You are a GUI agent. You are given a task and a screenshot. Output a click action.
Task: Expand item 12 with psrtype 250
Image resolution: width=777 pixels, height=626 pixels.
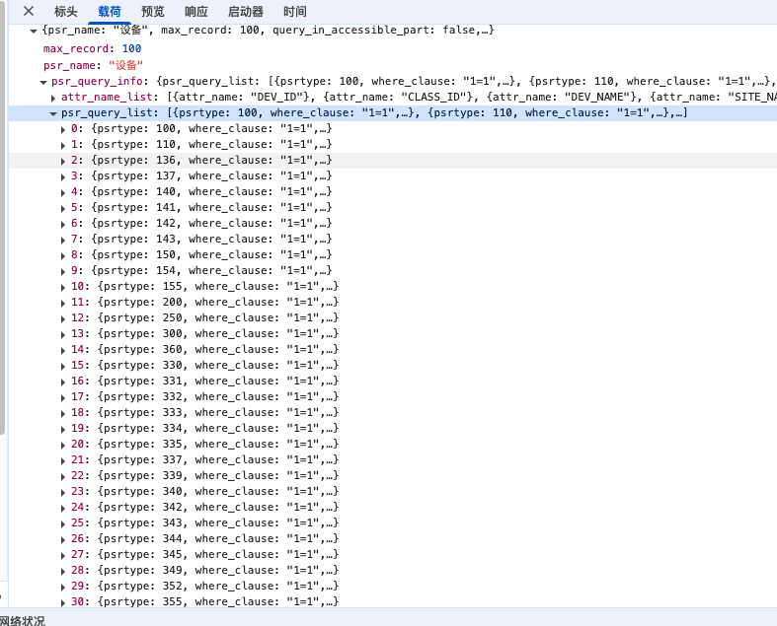click(63, 319)
